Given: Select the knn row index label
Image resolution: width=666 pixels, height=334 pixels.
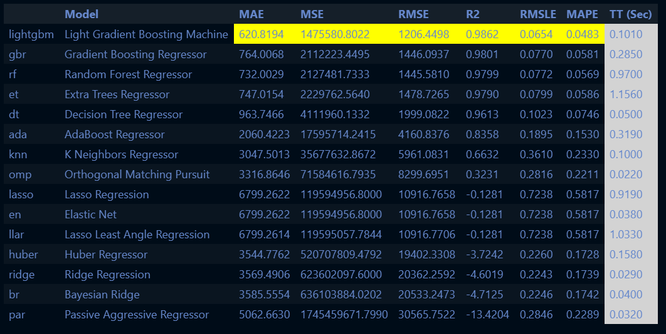Looking at the screenshot, I should coord(19,154).
